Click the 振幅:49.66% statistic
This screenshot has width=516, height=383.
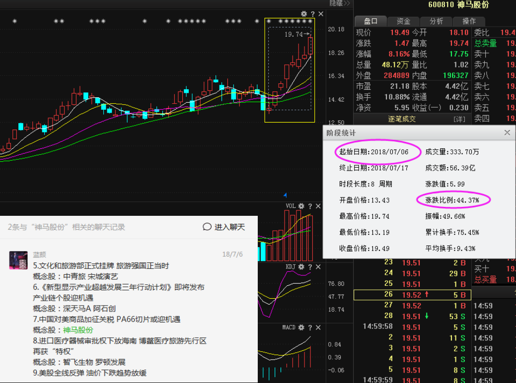tap(445, 216)
